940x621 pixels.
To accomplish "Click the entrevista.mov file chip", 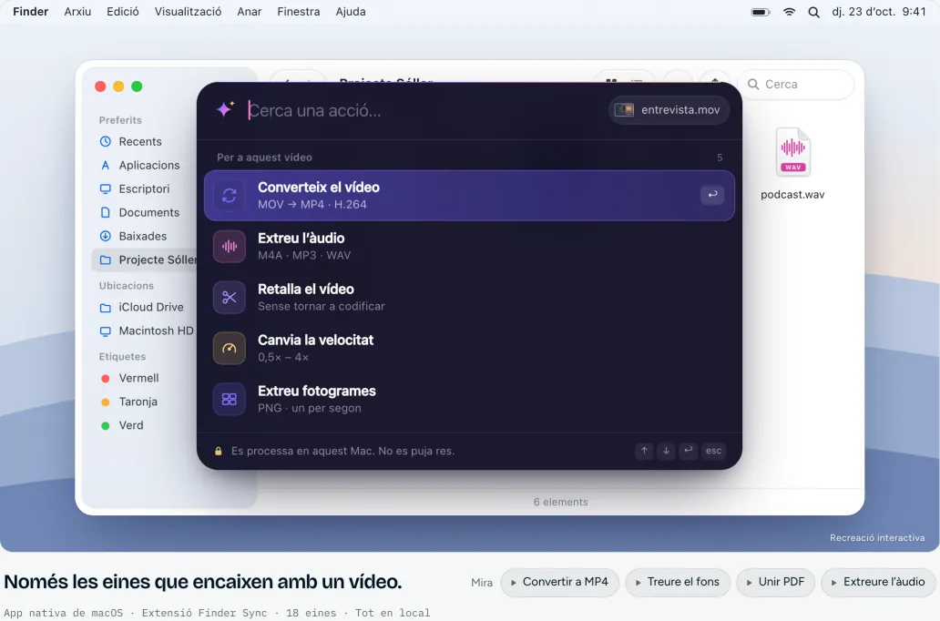I will coord(669,109).
